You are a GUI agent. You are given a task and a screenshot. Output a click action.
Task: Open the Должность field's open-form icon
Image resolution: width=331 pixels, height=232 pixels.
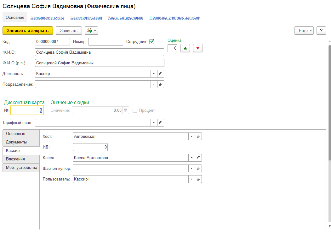click(161, 74)
